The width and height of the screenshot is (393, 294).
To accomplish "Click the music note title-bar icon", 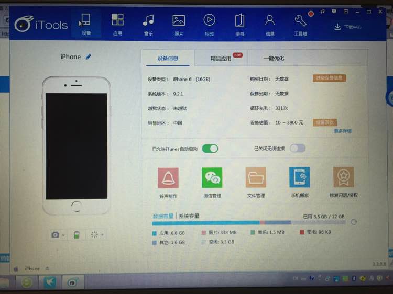I will [322, 12].
